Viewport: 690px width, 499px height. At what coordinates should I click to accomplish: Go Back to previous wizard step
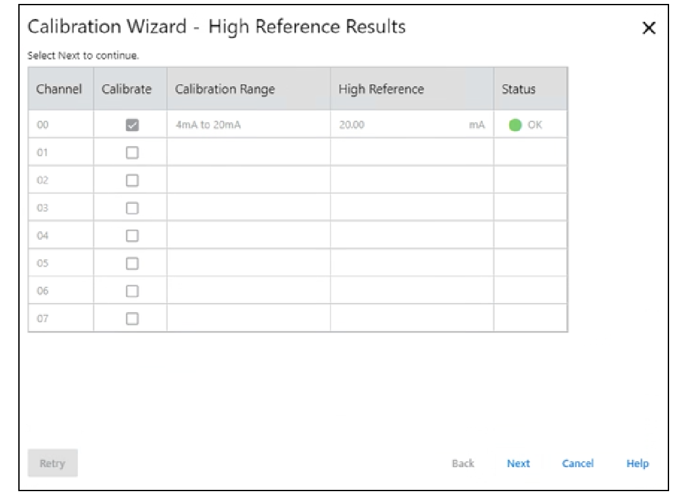[x=463, y=463]
